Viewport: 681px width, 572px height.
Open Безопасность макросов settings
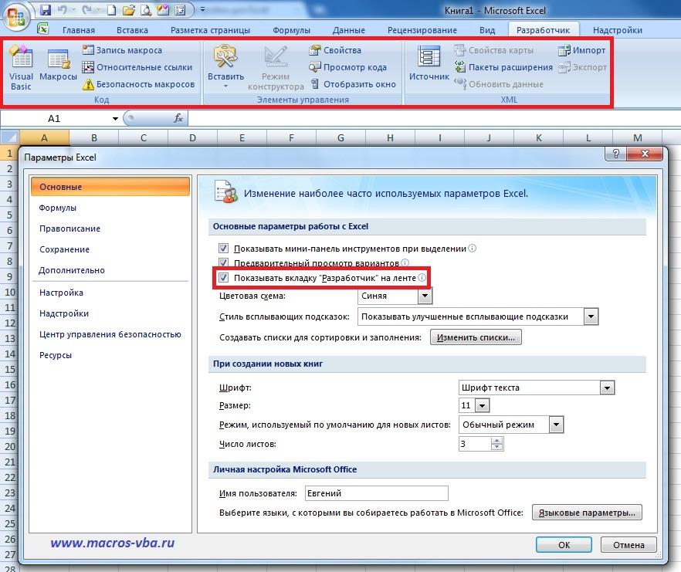click(x=138, y=84)
